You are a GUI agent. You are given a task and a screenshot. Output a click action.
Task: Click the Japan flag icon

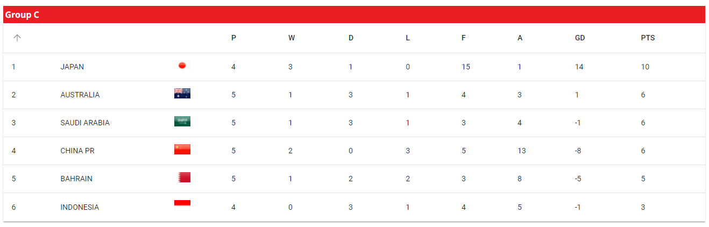coord(182,66)
